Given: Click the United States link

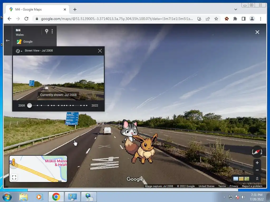Looking at the screenshot, I should [206, 186].
